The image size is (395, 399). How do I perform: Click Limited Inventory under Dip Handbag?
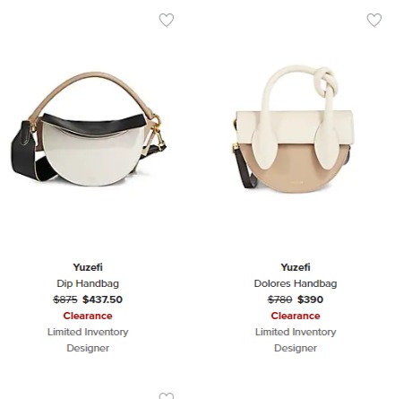(x=88, y=332)
